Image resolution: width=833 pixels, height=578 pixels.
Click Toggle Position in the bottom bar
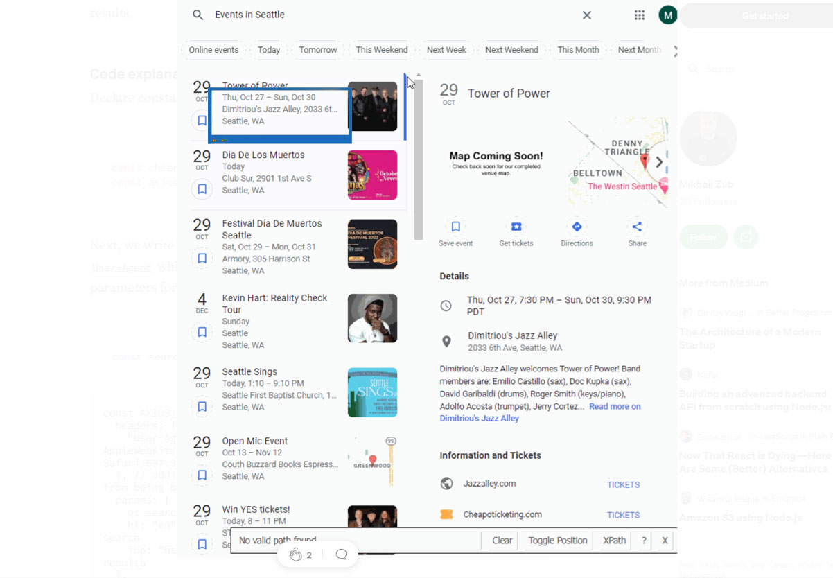[559, 540]
